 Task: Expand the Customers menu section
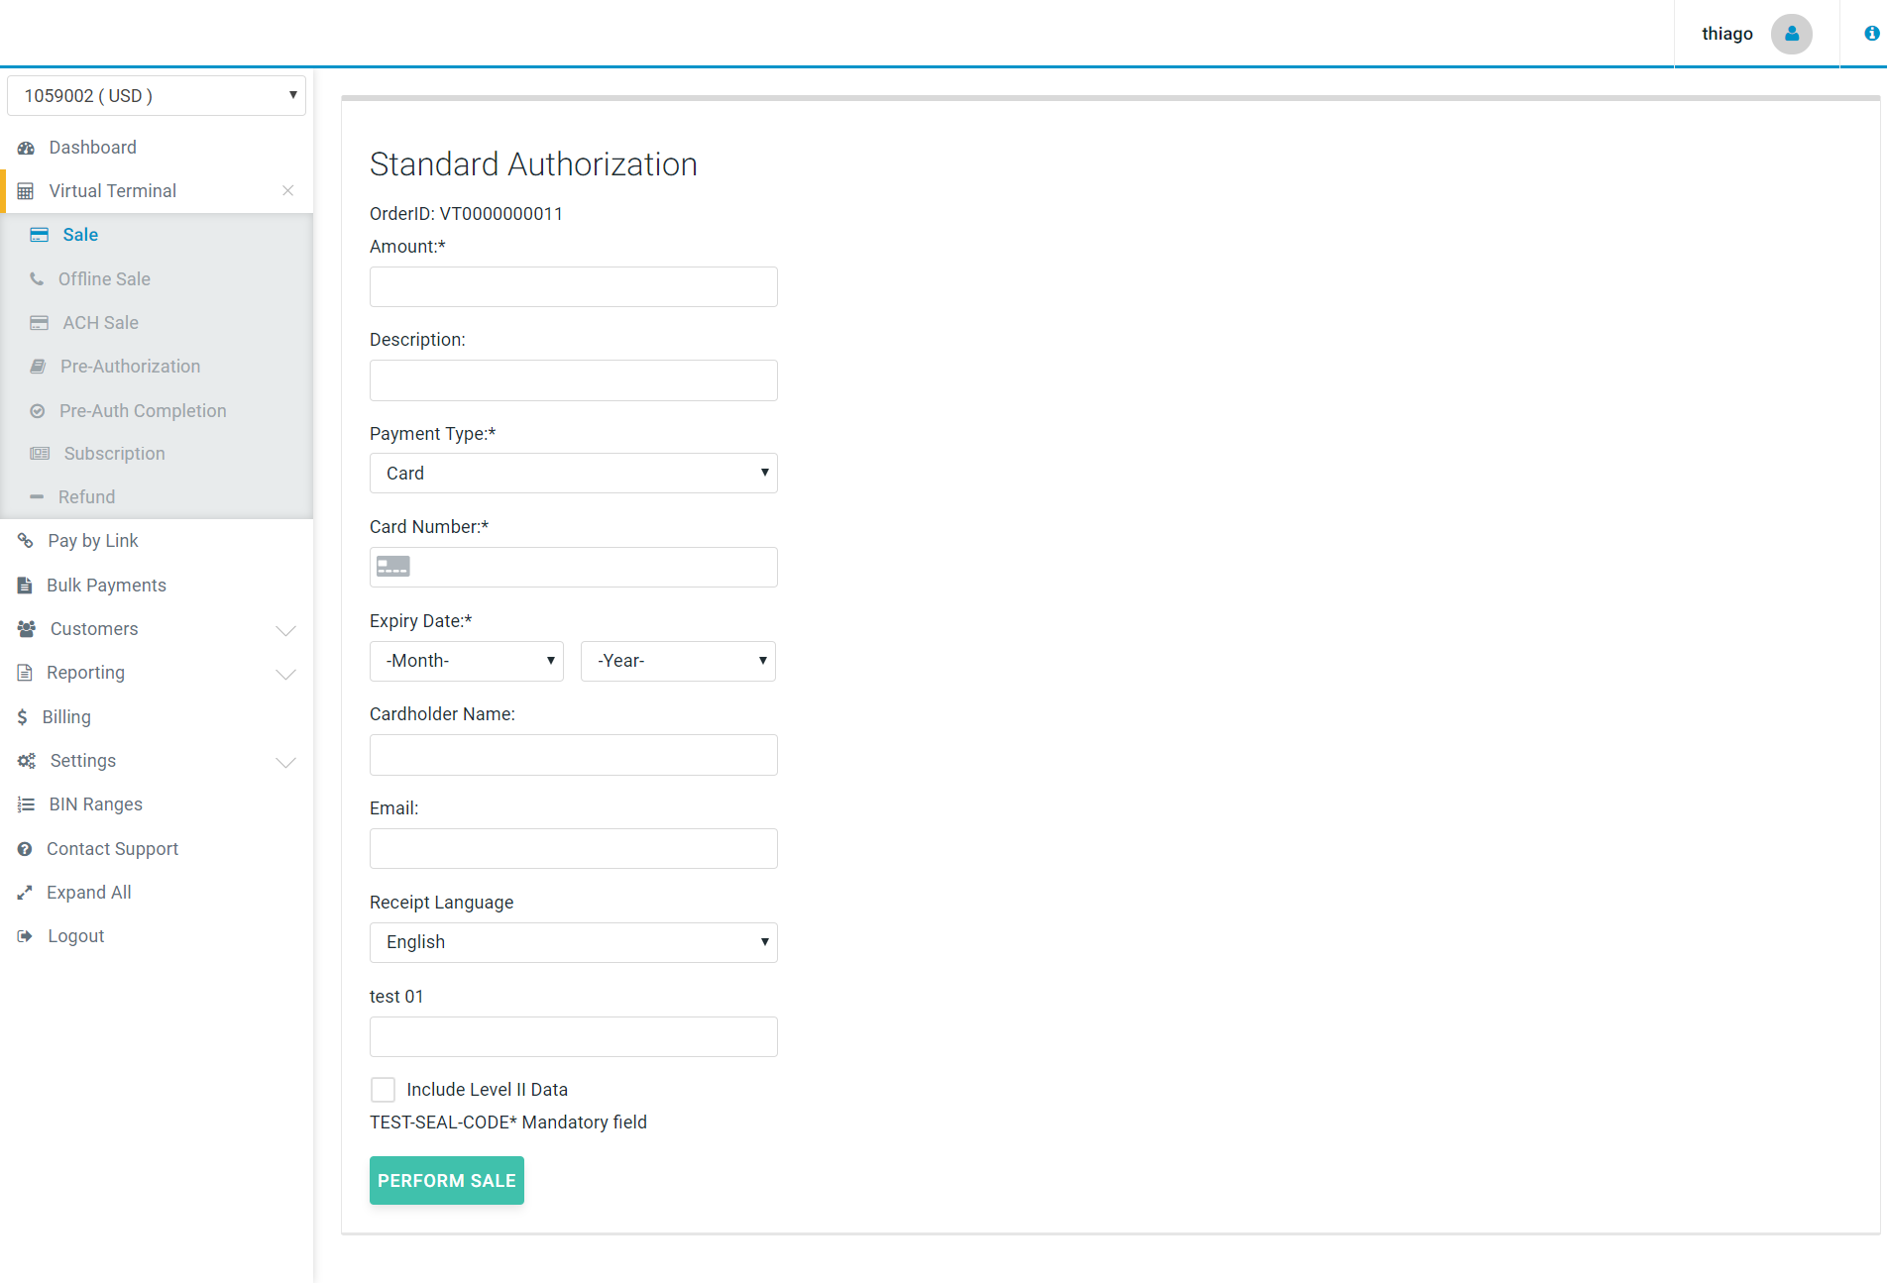coord(285,630)
